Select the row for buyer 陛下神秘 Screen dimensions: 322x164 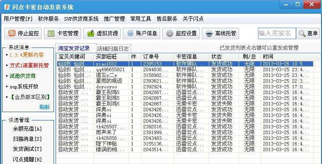point(185,144)
